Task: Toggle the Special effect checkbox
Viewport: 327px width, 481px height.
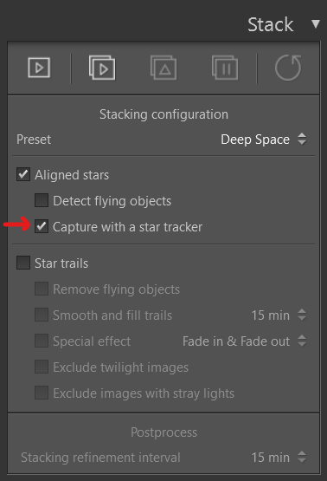Action: pos(42,341)
